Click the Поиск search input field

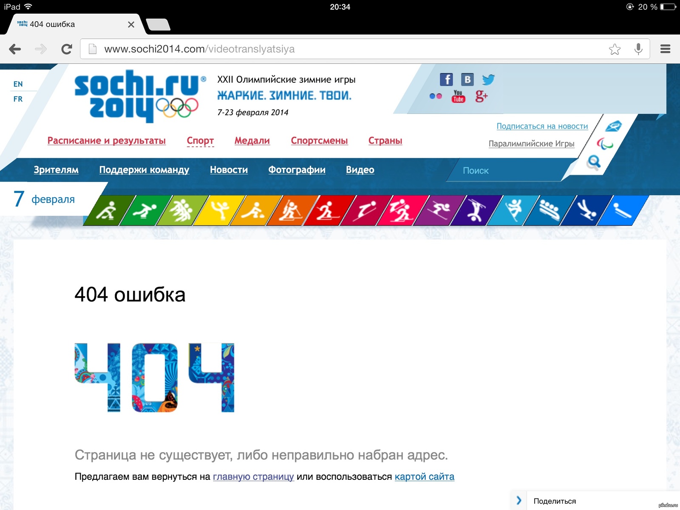tap(506, 171)
